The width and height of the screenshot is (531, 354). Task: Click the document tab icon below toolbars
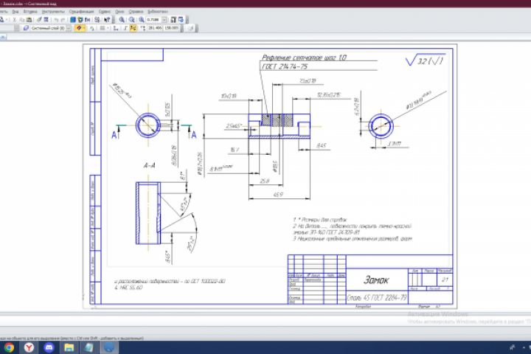coord(3,38)
